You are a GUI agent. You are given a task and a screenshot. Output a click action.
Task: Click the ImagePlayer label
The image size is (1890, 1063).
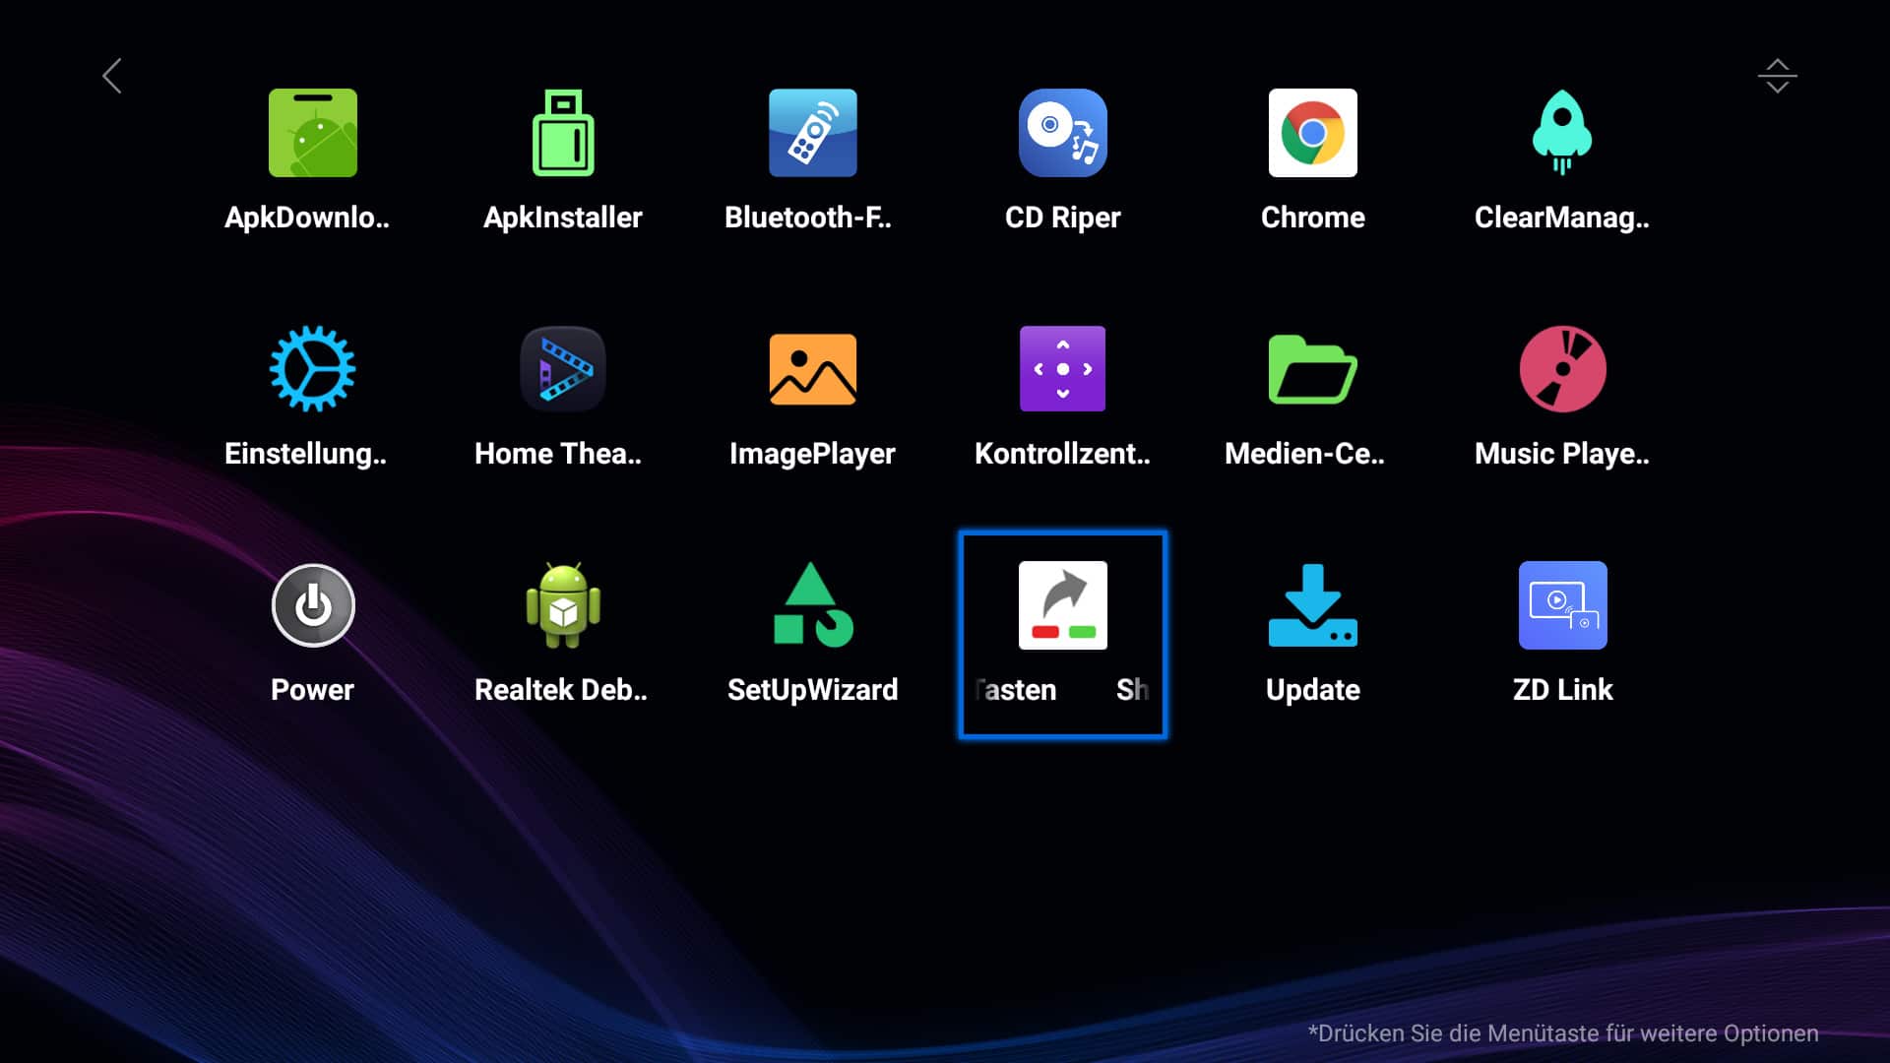pyautogui.click(x=812, y=454)
